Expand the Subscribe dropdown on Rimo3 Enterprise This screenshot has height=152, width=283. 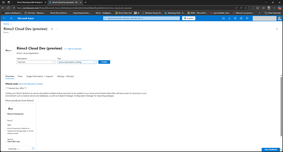point(14,149)
